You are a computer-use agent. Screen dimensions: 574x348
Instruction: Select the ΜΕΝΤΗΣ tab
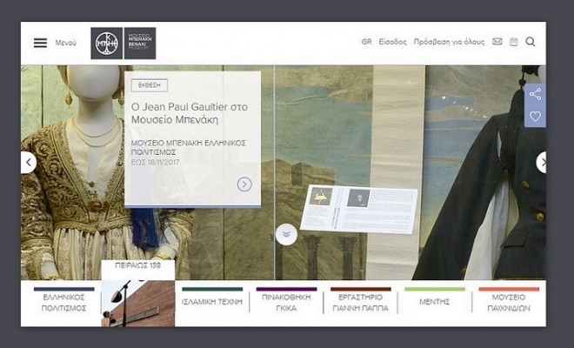point(435,302)
